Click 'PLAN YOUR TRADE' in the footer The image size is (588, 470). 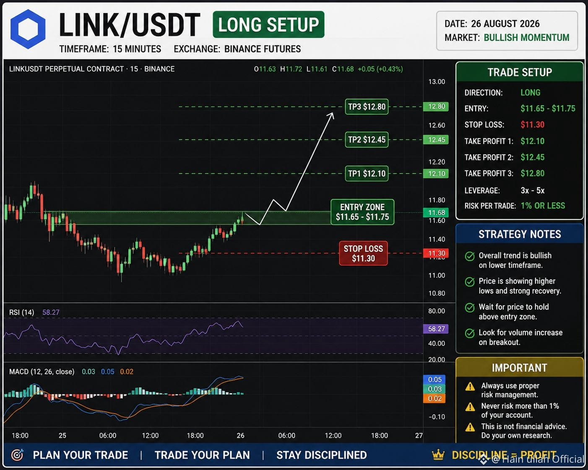[81, 455]
